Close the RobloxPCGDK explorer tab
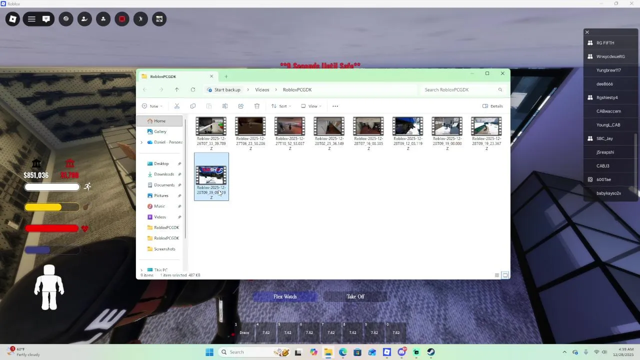 tap(211, 76)
